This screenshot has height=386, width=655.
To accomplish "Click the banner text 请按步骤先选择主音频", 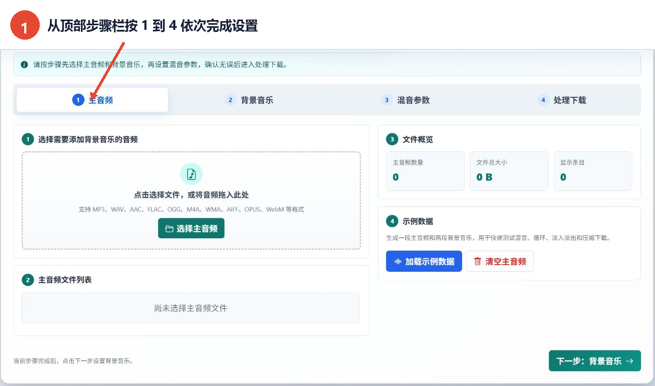I will (x=160, y=65).
